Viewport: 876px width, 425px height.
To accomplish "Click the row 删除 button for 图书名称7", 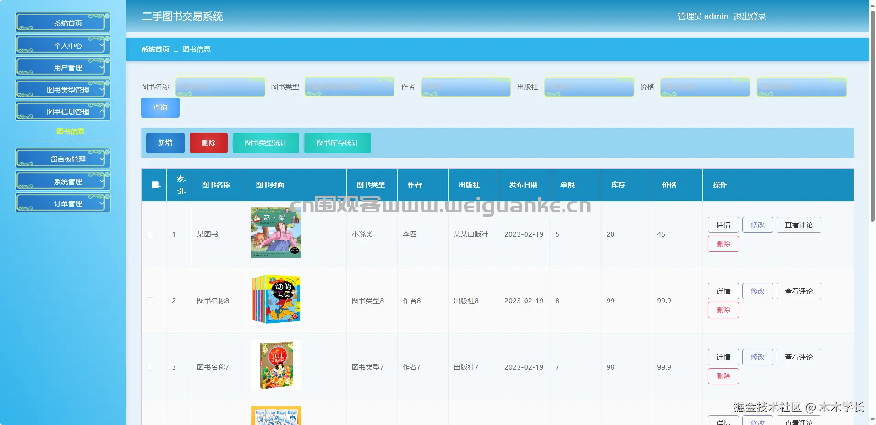I will (x=723, y=376).
